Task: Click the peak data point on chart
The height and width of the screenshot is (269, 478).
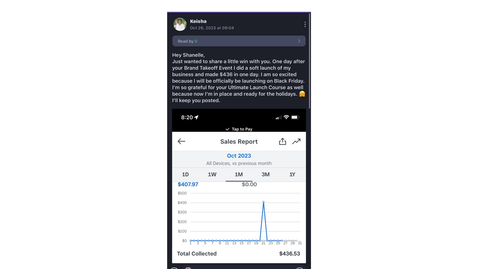Action: point(264,202)
